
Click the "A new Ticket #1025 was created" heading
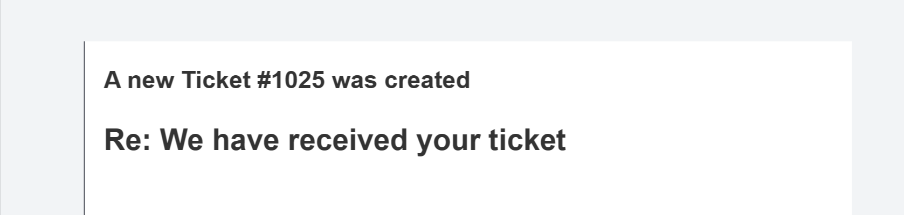click(286, 80)
